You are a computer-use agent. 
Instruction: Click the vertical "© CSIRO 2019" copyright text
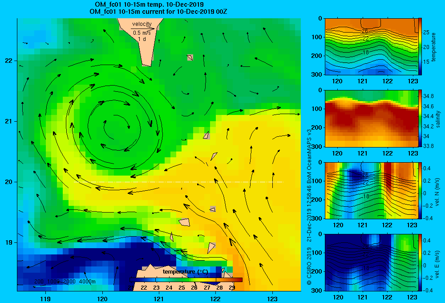coord(309,266)
